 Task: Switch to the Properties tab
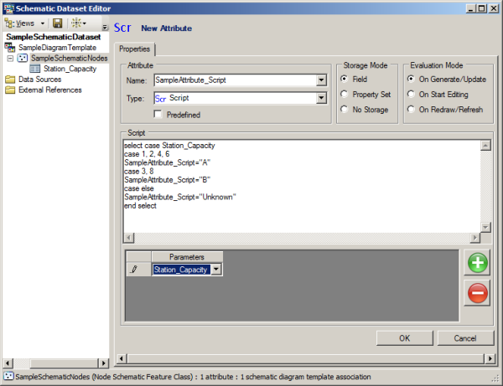134,49
